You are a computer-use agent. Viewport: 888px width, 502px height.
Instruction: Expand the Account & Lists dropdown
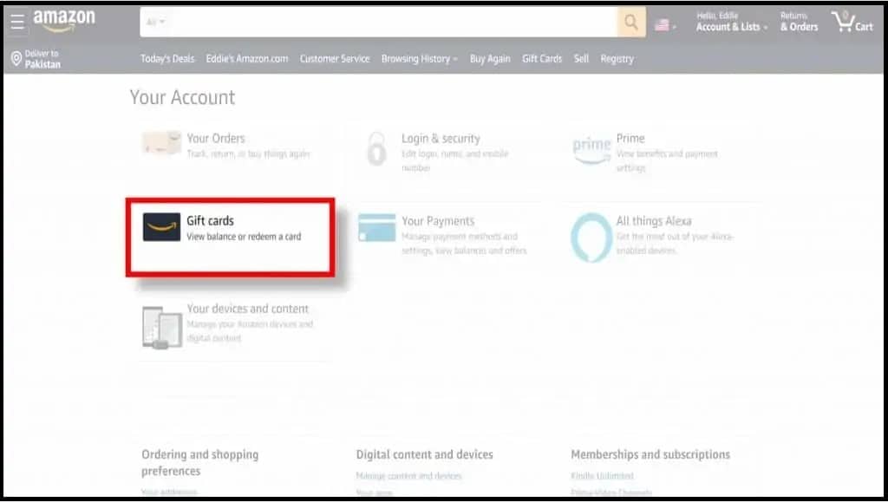pos(732,27)
